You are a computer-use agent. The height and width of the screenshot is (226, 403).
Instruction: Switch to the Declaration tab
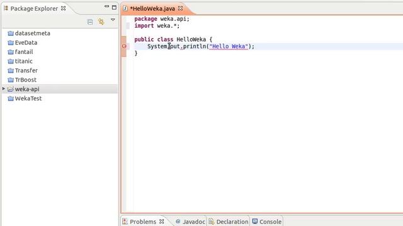coord(232,222)
